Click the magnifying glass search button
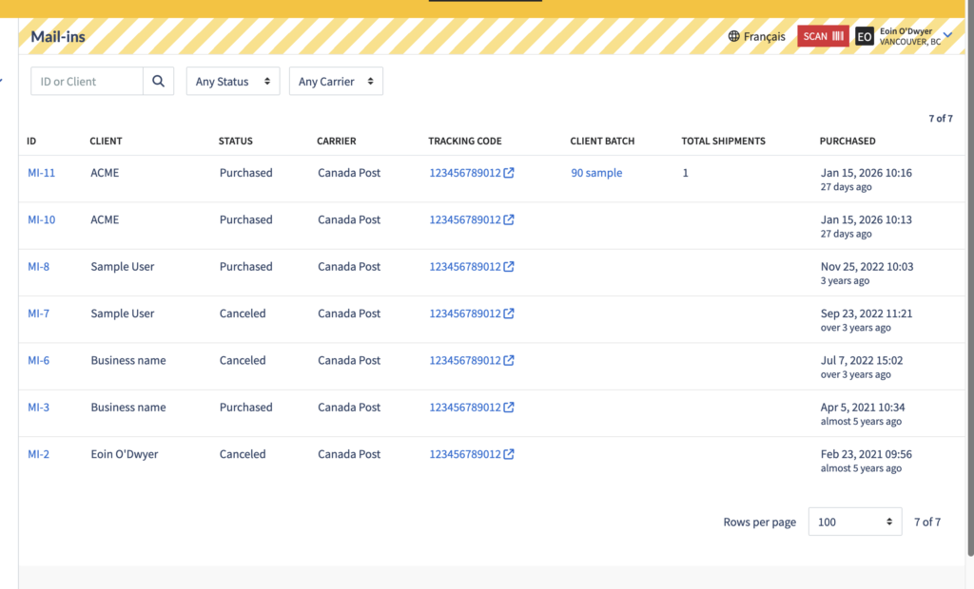This screenshot has width=974, height=589. (x=159, y=82)
